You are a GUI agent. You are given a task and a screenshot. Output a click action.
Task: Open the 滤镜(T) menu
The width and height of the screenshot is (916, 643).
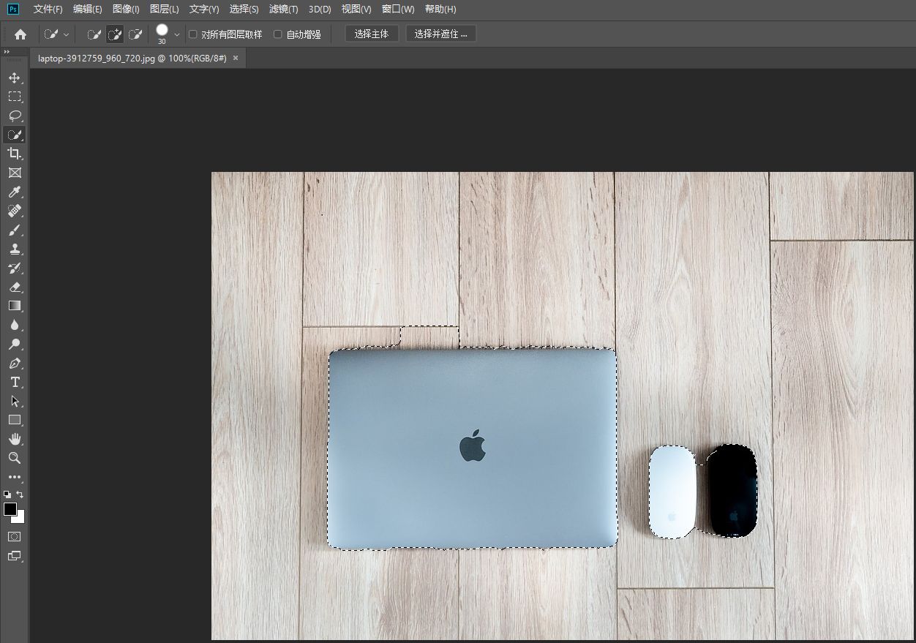283,10
